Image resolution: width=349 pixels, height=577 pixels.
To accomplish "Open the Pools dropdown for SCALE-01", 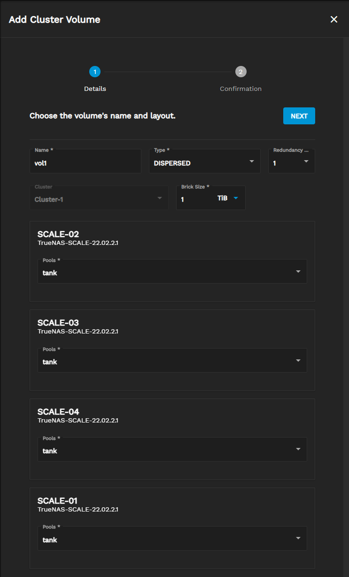I will tap(167, 540).
